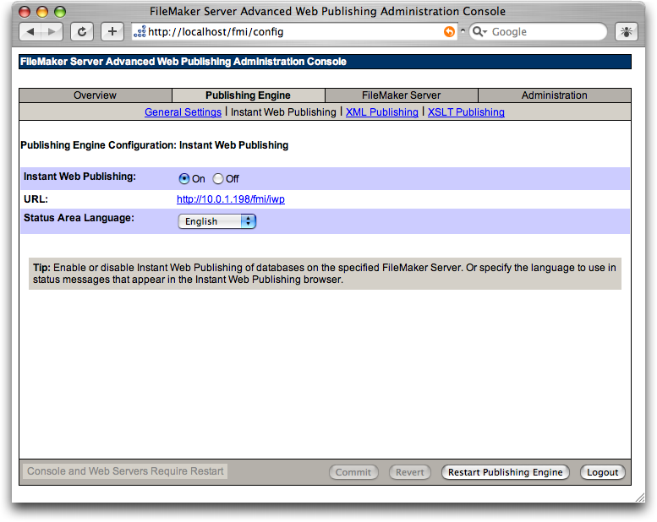The height and width of the screenshot is (522, 657).
Task: Click the 'Publishing Engine Configuration' heading text
Action: click(154, 145)
